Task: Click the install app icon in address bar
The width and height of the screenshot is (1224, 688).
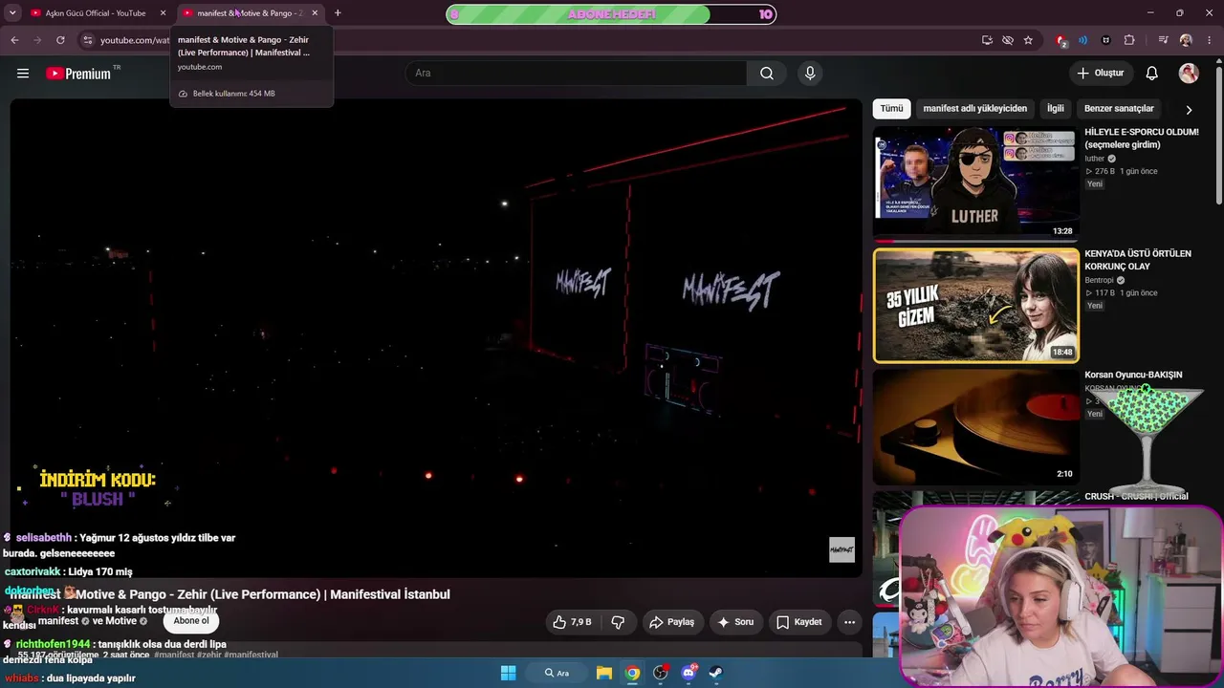Action: [x=987, y=40]
